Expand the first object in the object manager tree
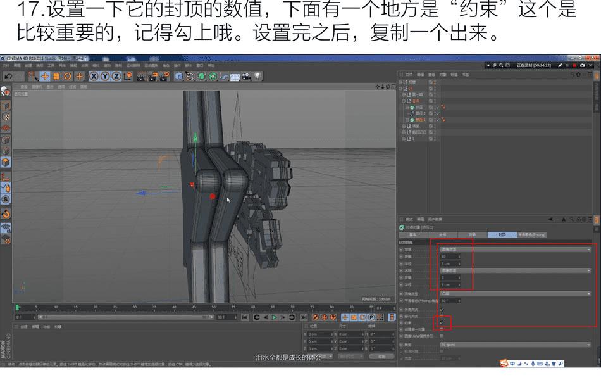The height and width of the screenshot is (380, 601). [x=400, y=82]
